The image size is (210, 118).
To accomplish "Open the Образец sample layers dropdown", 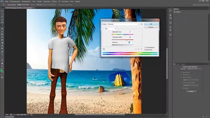I will [46, 5].
